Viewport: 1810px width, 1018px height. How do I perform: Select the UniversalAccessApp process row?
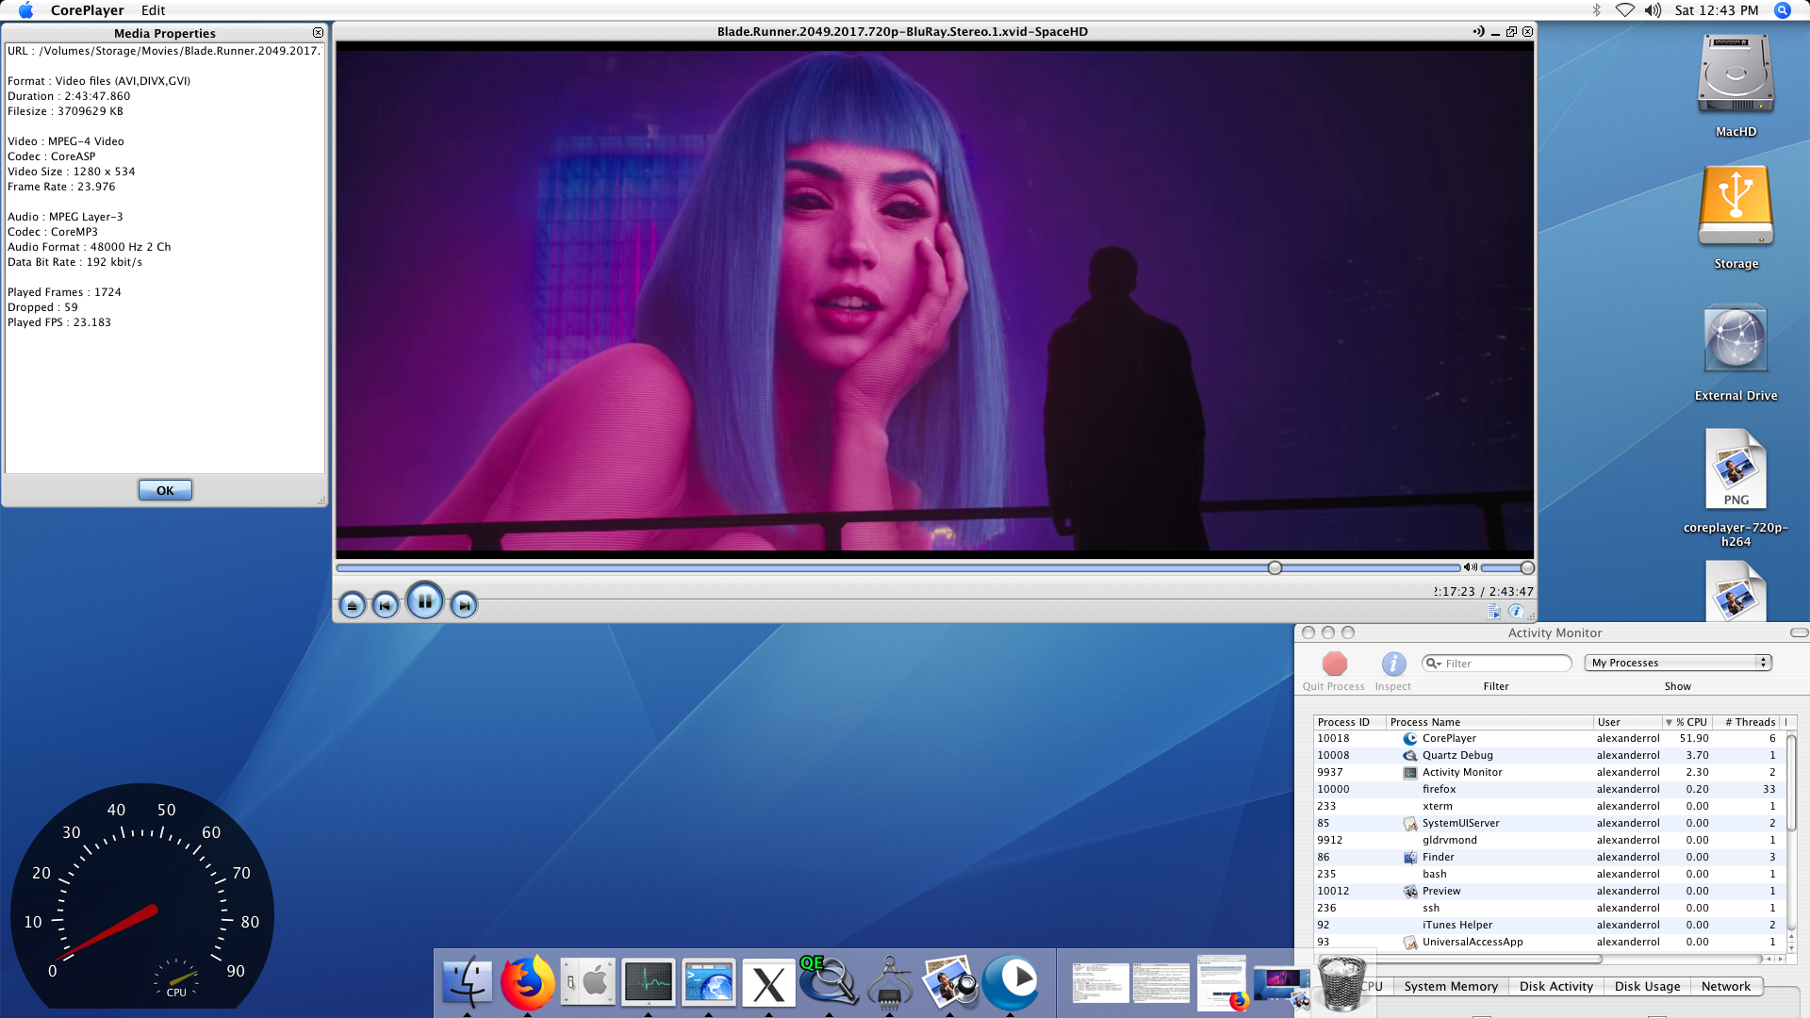coord(1548,942)
